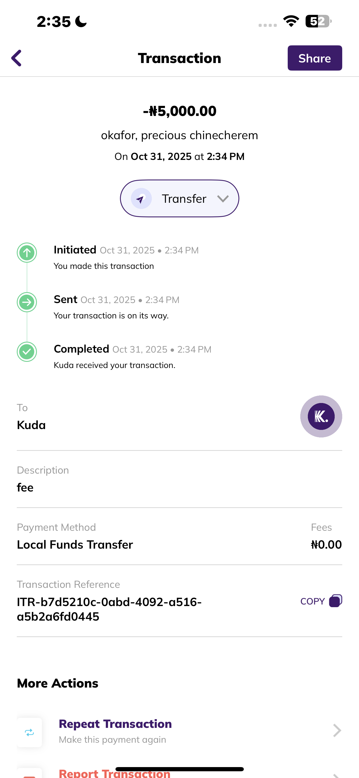Tap the Wi-Fi status icon
Screen dimensions: 359x778
[x=291, y=21]
